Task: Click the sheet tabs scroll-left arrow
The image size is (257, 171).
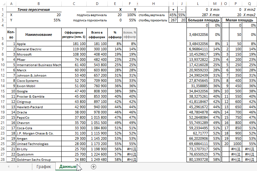Action: (9, 167)
